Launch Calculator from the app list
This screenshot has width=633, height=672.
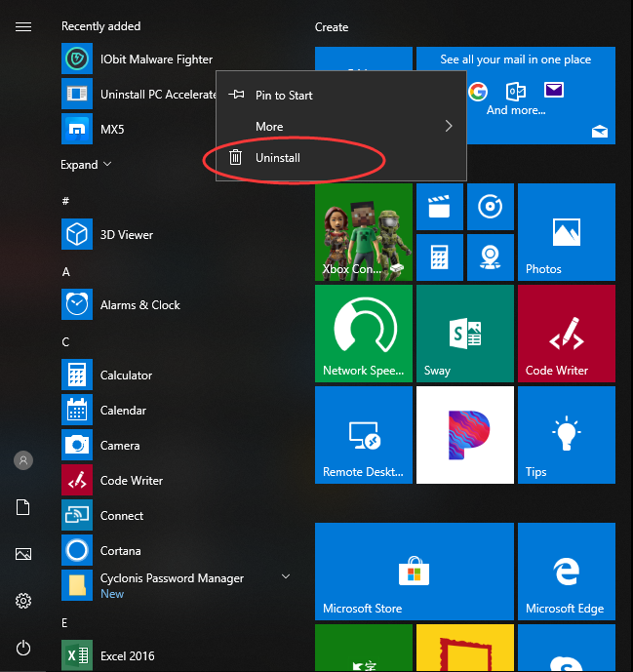coord(77,375)
